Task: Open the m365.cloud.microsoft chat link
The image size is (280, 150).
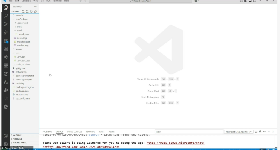Action: click(175, 143)
